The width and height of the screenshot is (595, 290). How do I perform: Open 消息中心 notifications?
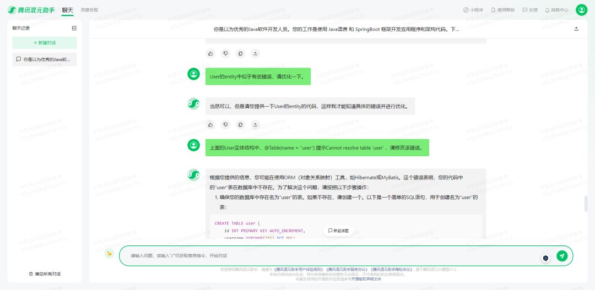tap(556, 10)
